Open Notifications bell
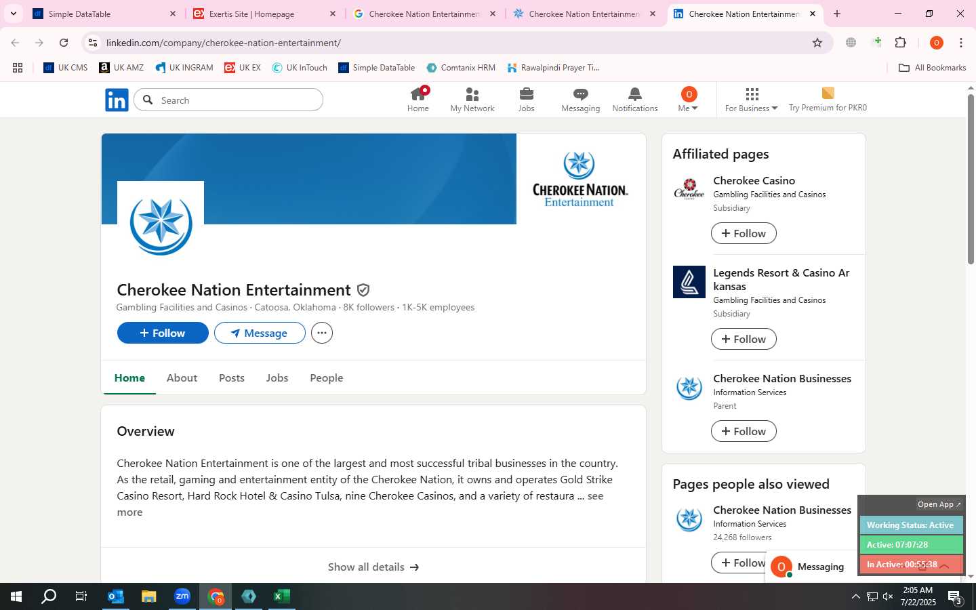The image size is (976, 610). [635, 100]
